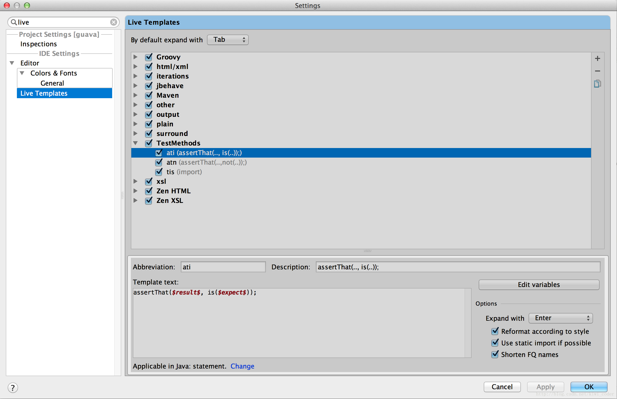Click the Edit variables button
The height and width of the screenshot is (399, 617).
coord(539,284)
